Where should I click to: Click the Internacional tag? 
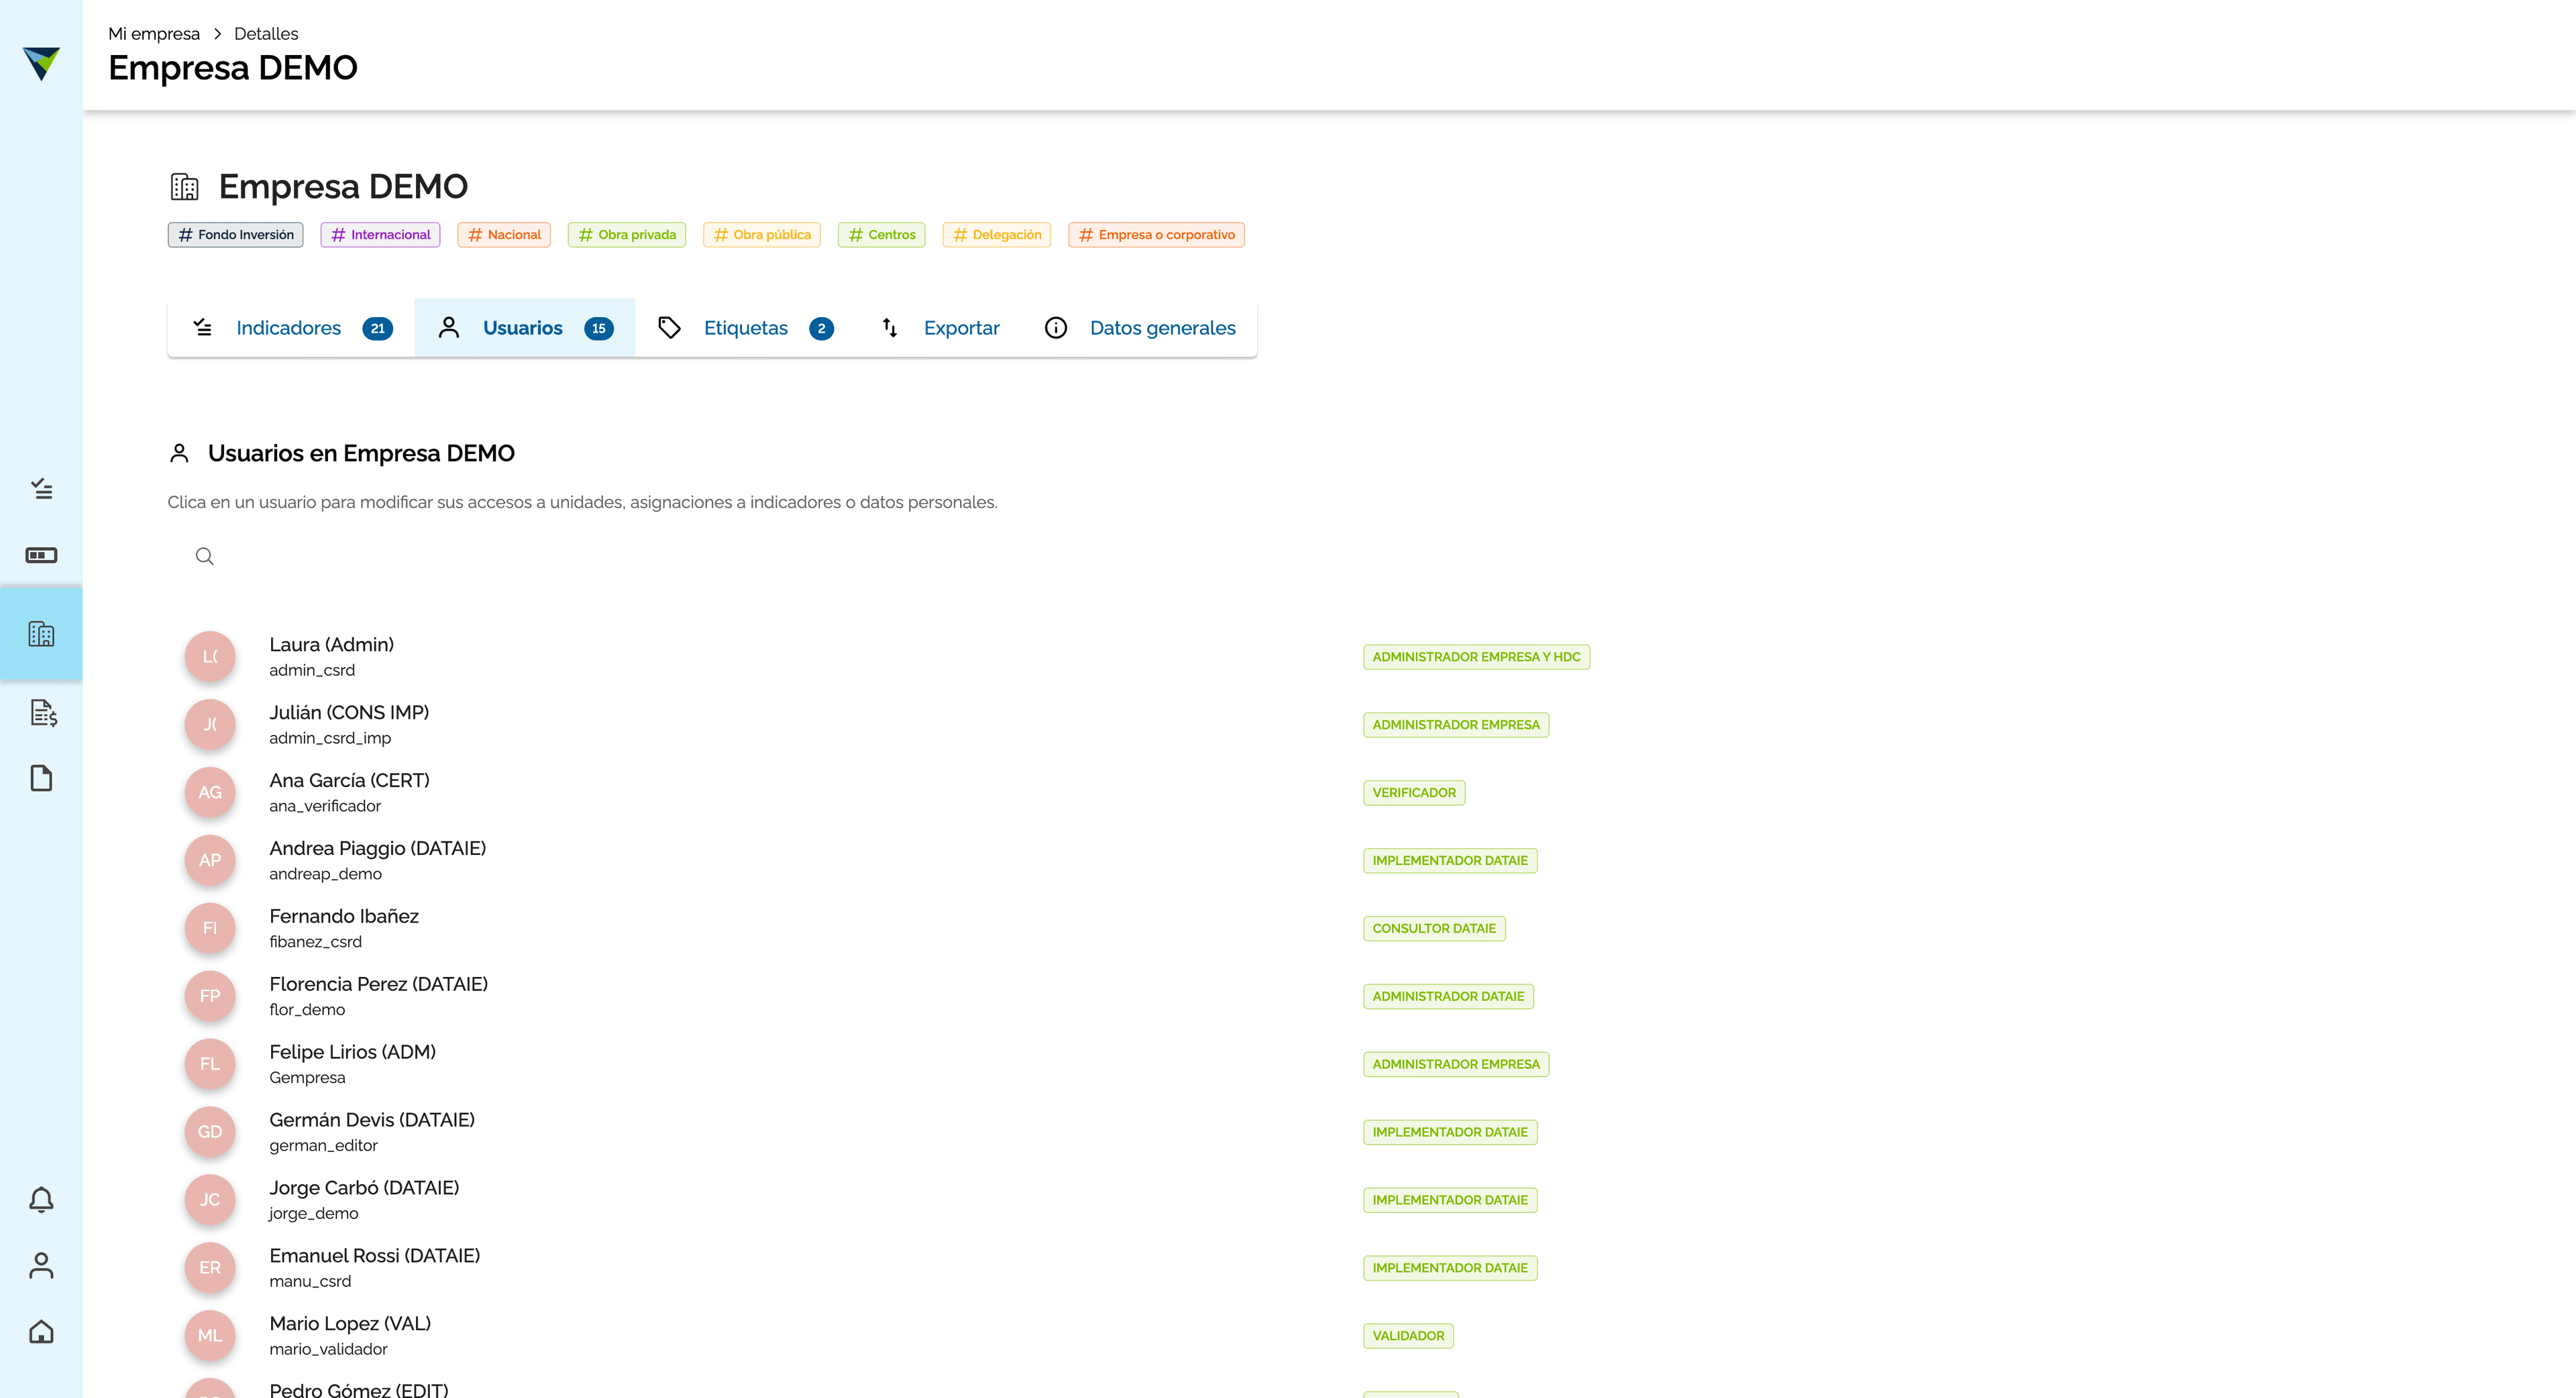tap(380, 235)
